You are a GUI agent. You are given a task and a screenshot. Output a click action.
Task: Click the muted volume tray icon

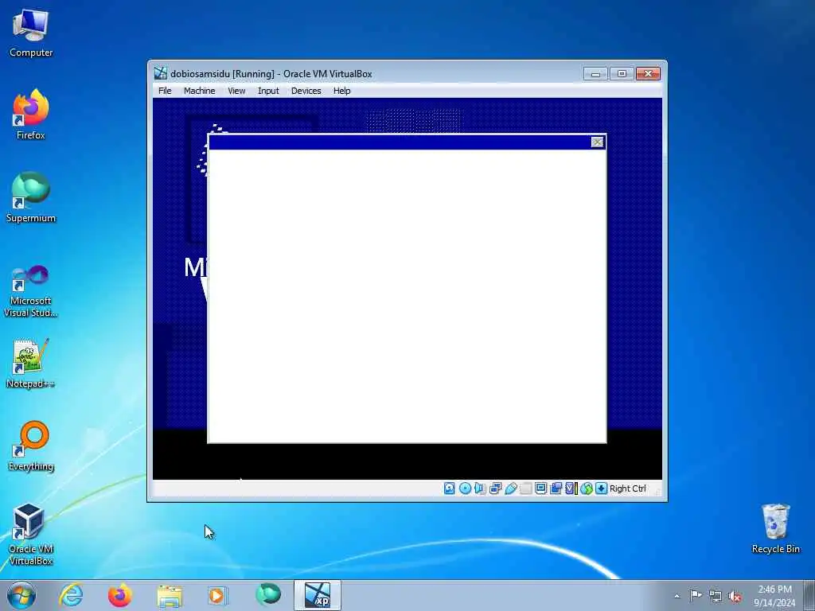pos(735,596)
